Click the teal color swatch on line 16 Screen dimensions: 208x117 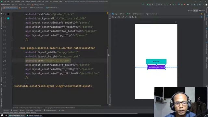8,19
